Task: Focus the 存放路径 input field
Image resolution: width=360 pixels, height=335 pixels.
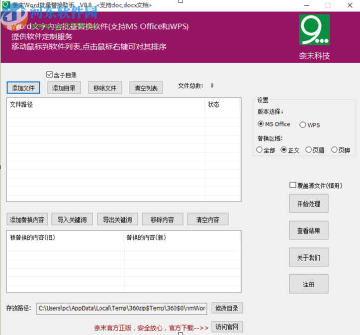Action: click(122, 308)
